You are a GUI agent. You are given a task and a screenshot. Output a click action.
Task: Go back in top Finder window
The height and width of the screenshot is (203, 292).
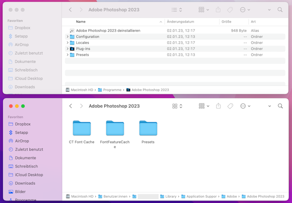coord(71,10)
